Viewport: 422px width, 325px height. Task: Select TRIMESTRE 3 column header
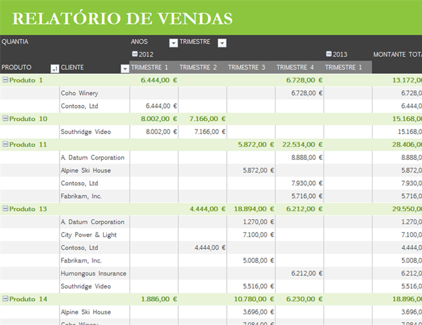246,67
